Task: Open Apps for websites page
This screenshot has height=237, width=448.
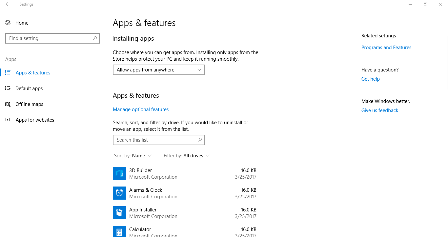Action: [35, 120]
